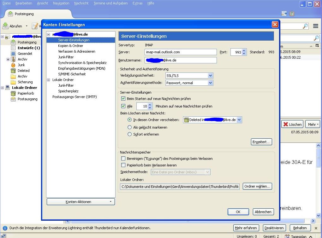322x238 pixels.
Task: Increase port number with stepper up arrow
Action: click(x=244, y=50)
